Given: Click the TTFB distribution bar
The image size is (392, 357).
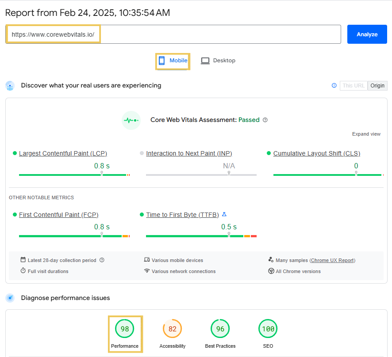Looking at the screenshot, I should coord(201,236).
